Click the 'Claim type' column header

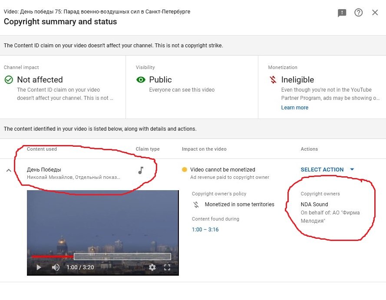tap(148, 149)
